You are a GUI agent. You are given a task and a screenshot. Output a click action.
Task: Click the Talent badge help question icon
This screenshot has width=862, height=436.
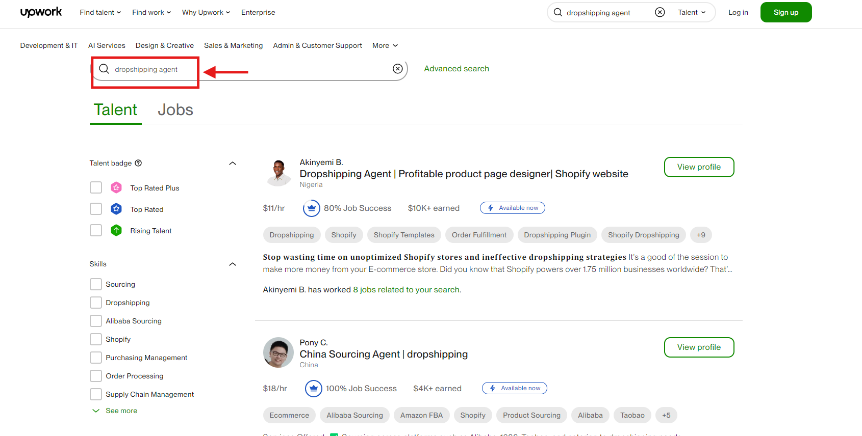pos(138,163)
